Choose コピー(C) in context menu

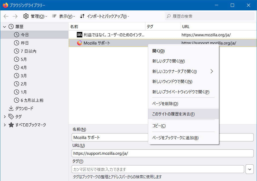[x=183, y=126]
